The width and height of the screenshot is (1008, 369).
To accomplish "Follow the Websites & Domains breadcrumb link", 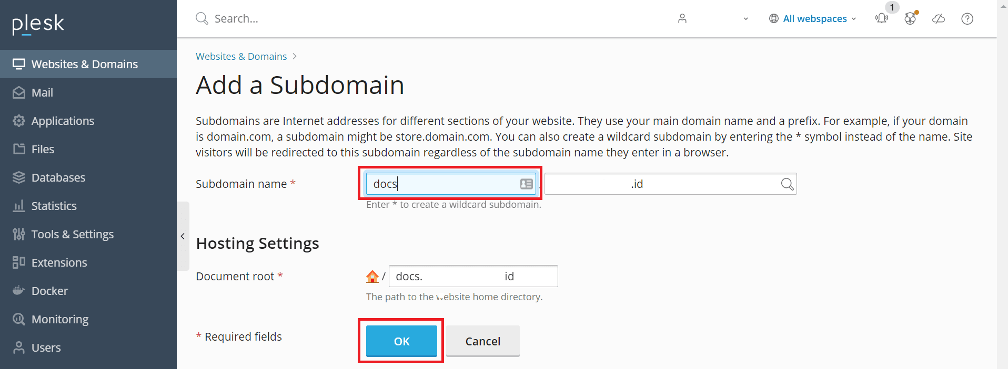I will point(241,56).
